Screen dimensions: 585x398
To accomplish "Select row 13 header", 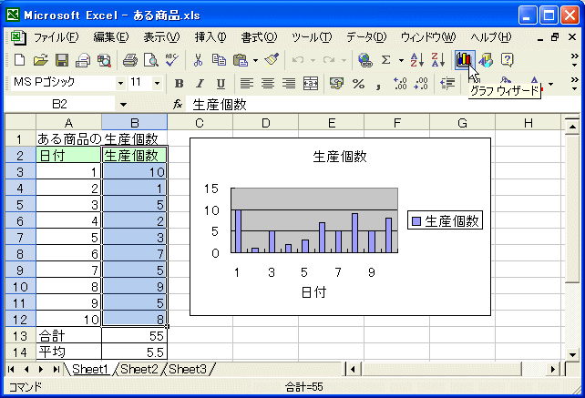I will point(20,336).
